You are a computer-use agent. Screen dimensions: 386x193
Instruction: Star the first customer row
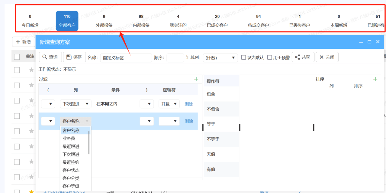click(x=31, y=70)
